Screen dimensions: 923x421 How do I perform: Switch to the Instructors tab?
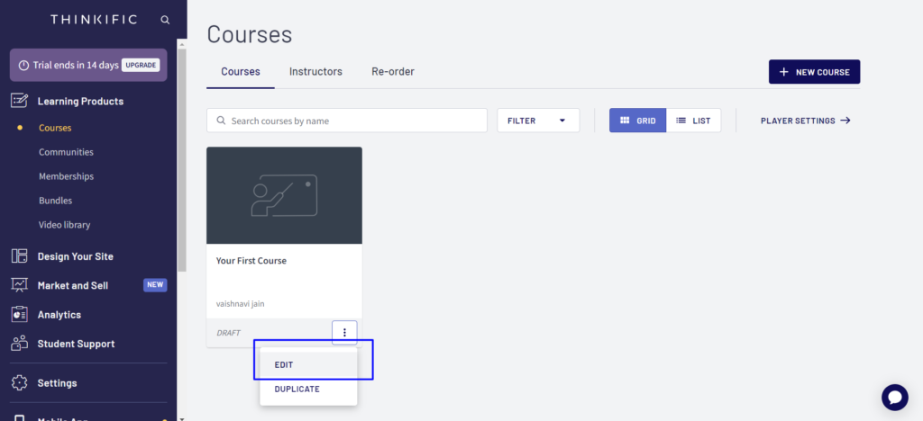tap(315, 72)
